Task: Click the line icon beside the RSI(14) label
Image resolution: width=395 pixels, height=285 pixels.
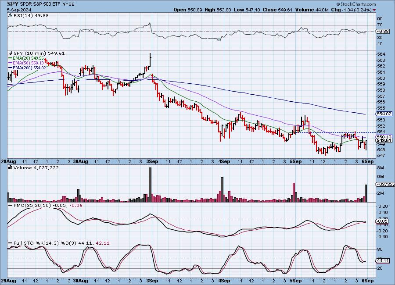Action: click(x=10, y=15)
